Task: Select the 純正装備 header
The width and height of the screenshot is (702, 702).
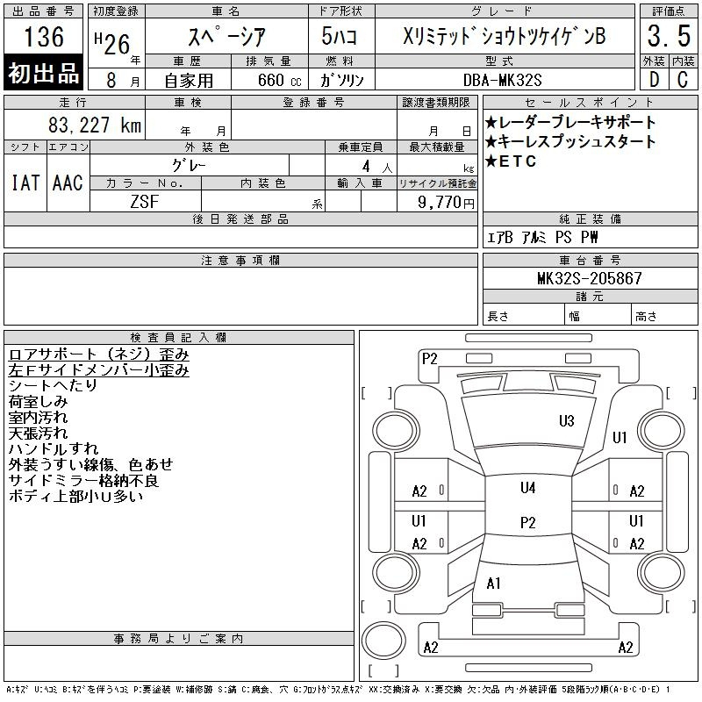Action: click(x=590, y=218)
